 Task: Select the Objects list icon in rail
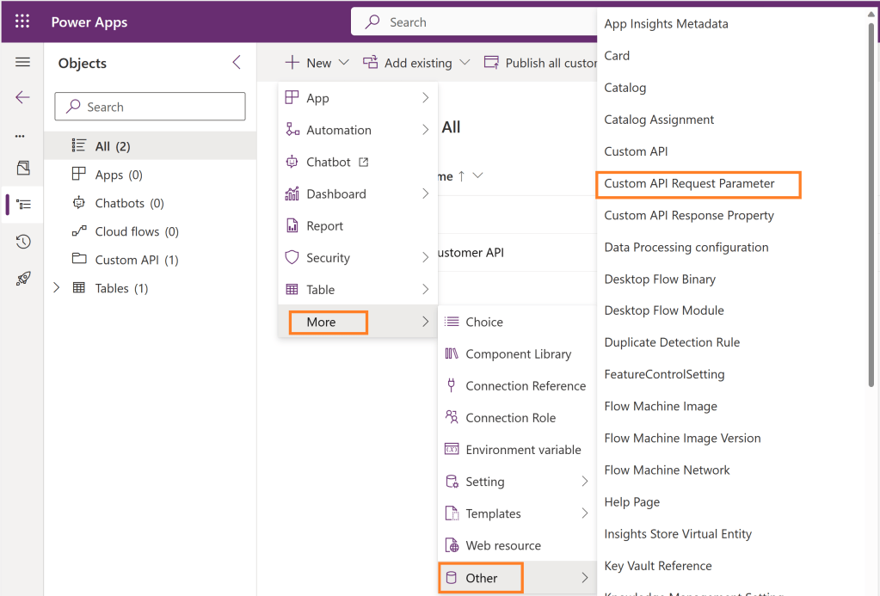pyautogui.click(x=23, y=205)
